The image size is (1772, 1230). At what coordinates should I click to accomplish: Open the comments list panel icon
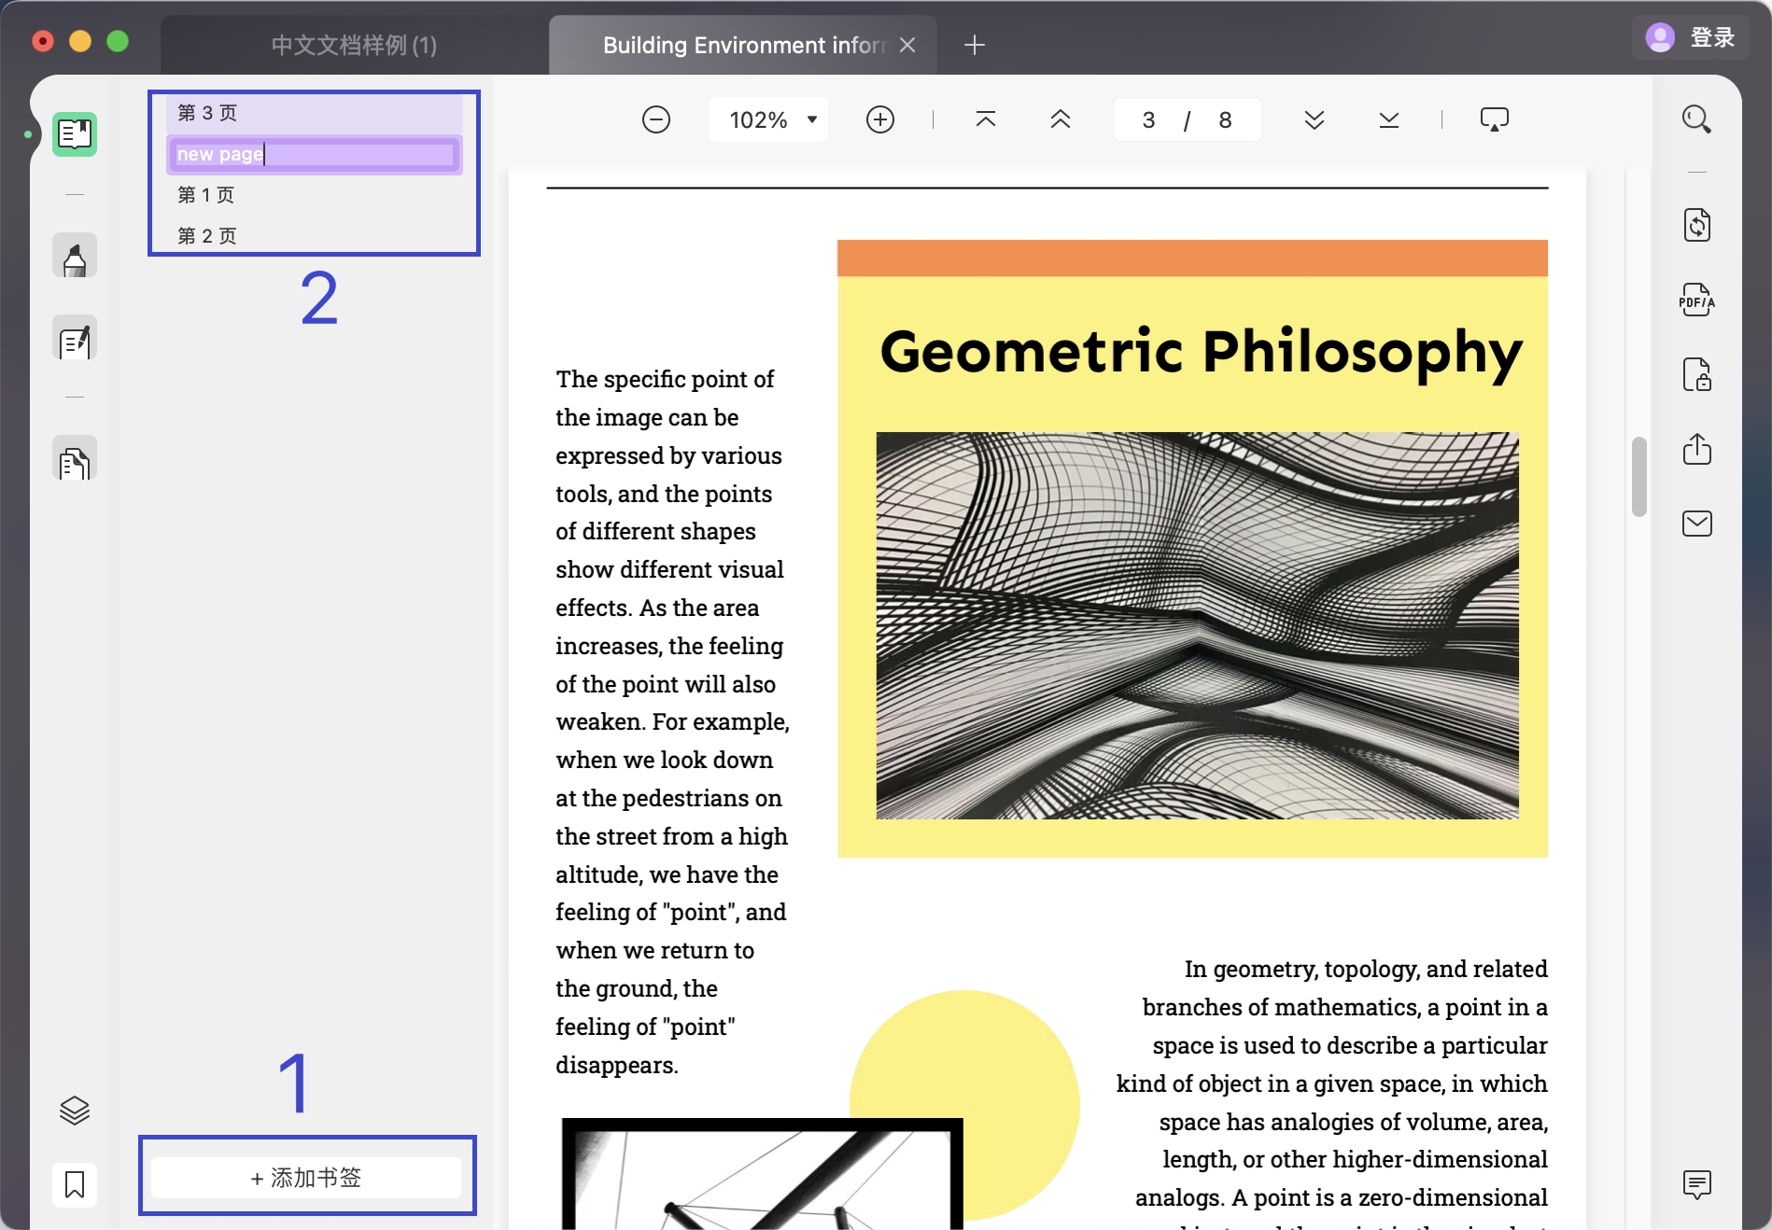click(1697, 1184)
